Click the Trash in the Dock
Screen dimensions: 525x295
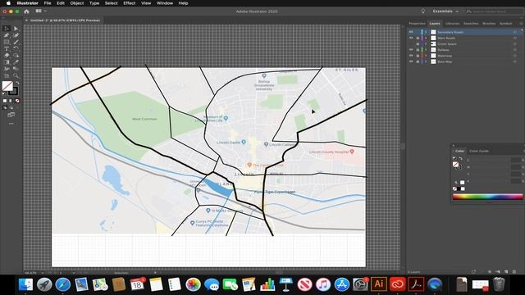(x=499, y=284)
